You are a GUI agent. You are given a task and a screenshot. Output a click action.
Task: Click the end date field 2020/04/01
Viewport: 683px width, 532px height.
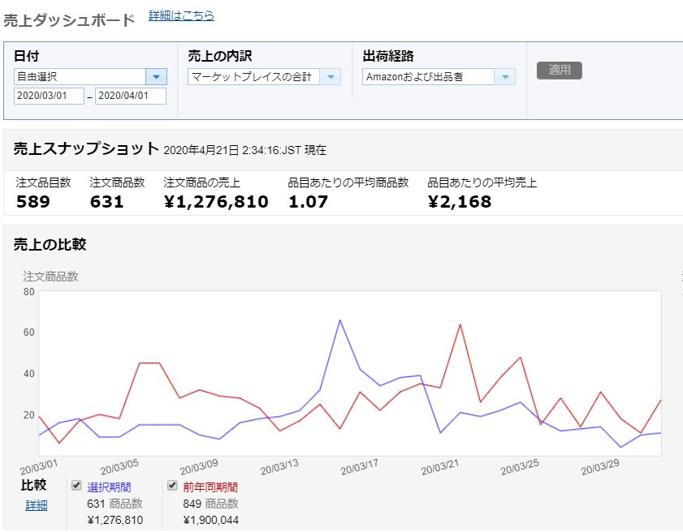(130, 97)
